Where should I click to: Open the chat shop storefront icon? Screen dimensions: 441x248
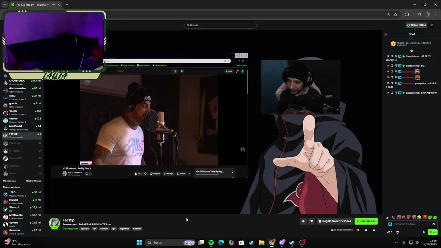[398, 232]
